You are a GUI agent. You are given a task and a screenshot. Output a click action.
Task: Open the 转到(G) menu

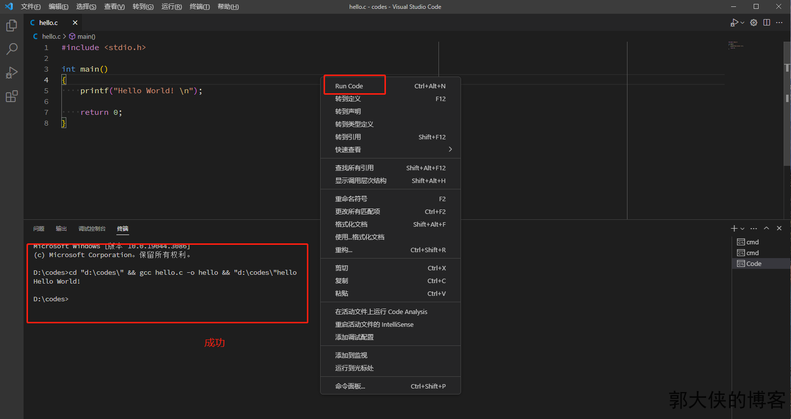pyautogui.click(x=143, y=6)
